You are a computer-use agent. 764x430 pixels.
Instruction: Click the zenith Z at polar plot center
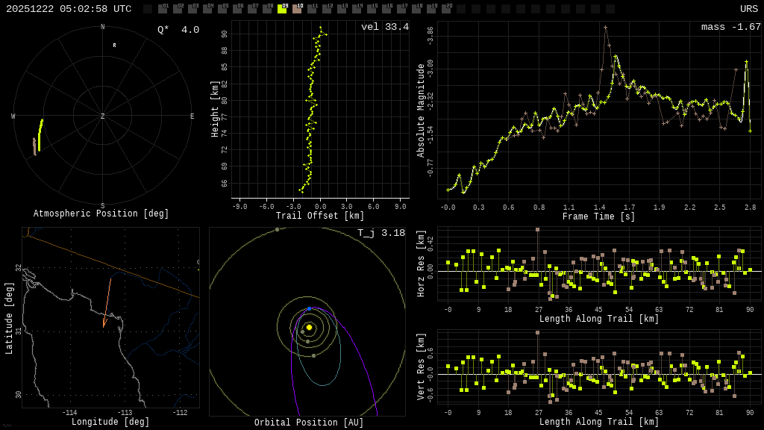103,116
